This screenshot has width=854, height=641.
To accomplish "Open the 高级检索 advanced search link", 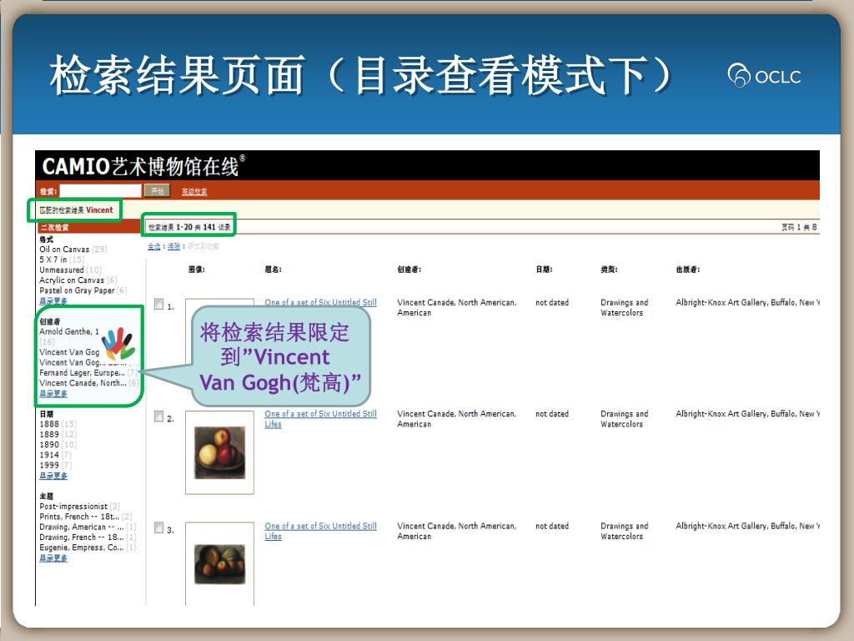I will [194, 191].
